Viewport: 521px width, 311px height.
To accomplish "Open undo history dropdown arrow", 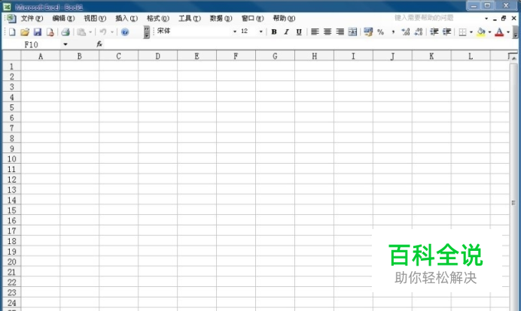I will pos(112,32).
